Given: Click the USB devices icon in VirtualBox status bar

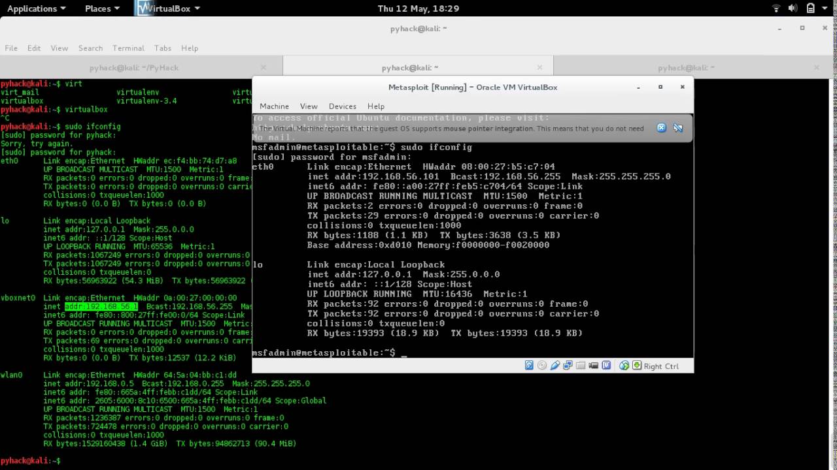Looking at the screenshot, I should (x=555, y=366).
